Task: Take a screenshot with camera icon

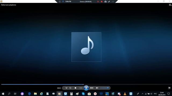Action: pos(105,2)
